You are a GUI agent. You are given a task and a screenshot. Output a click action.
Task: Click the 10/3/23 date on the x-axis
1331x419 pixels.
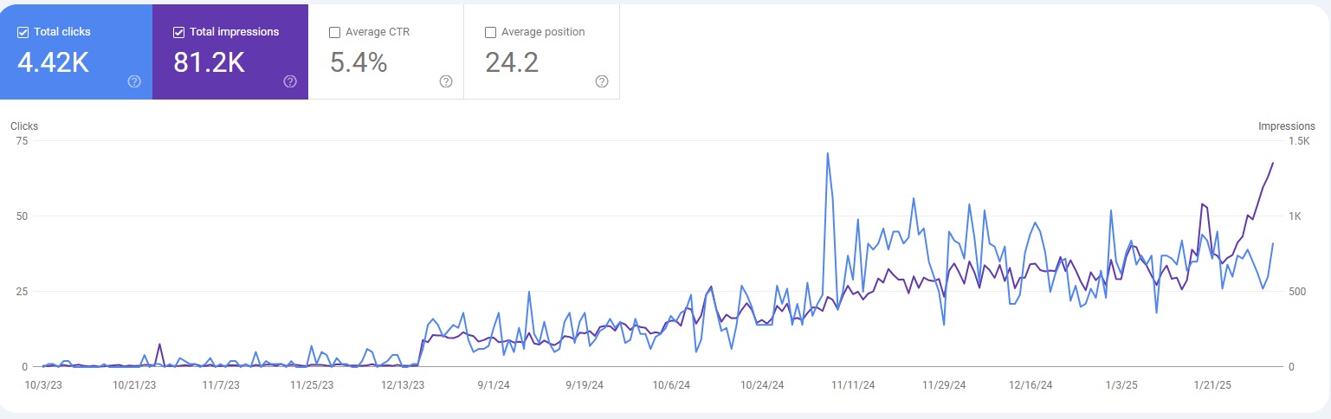point(43,384)
